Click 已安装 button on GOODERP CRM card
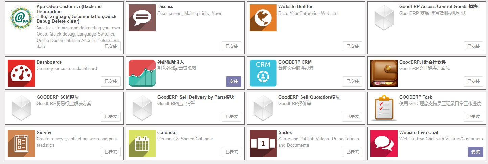The image size is (488, 164). [353, 81]
